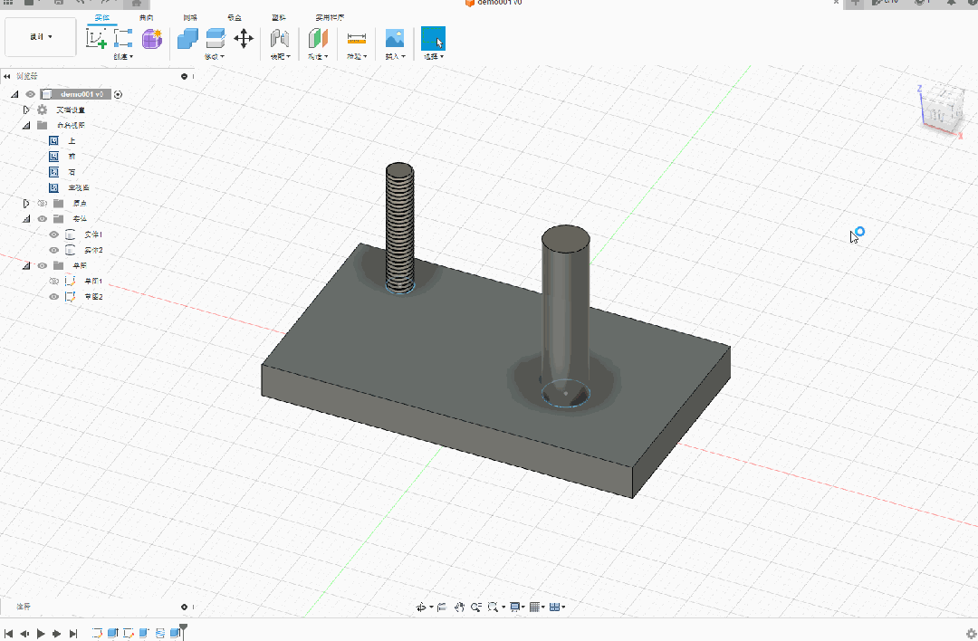Toggle visibility eye of demo001 v0 component

tap(30, 94)
